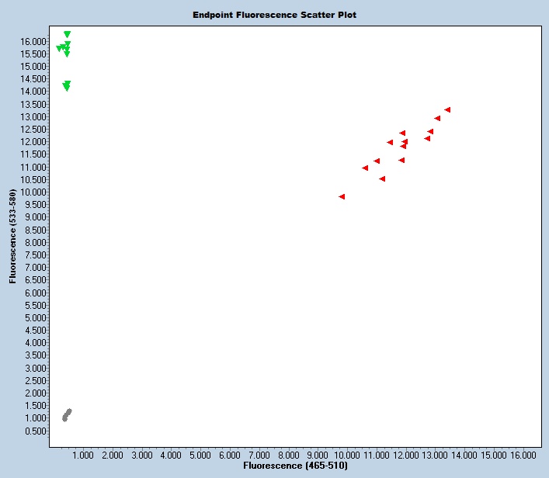549x478 pixels.
Task: Click the 1.000 tick label on x-axis
Action: pyautogui.click(x=83, y=455)
